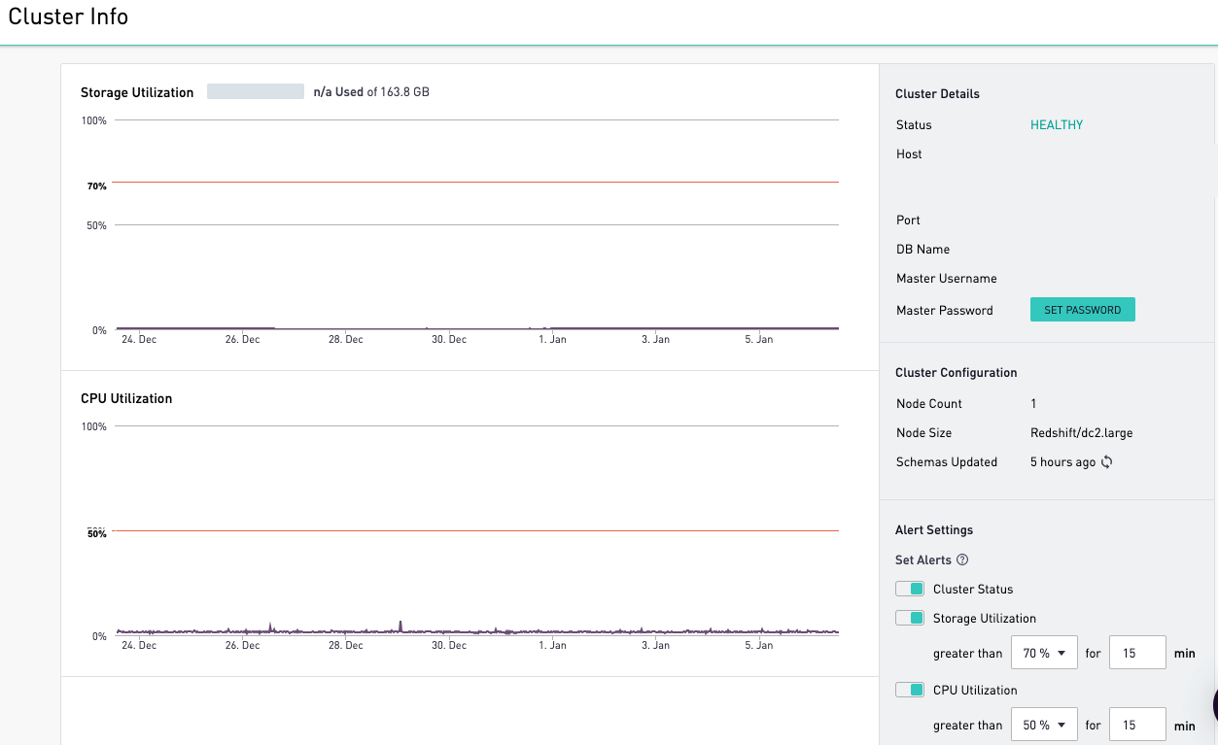Click the Cluster Info page title
Image resolution: width=1218 pixels, height=745 pixels.
(x=68, y=17)
